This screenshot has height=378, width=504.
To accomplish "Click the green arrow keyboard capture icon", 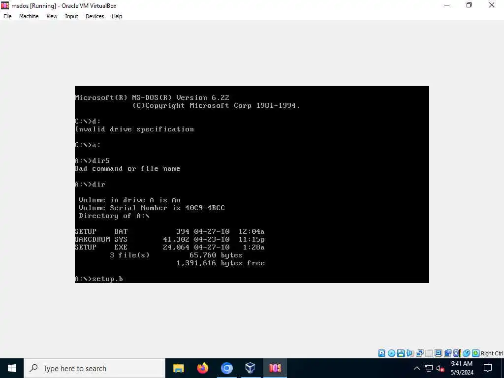I will 476,353.
